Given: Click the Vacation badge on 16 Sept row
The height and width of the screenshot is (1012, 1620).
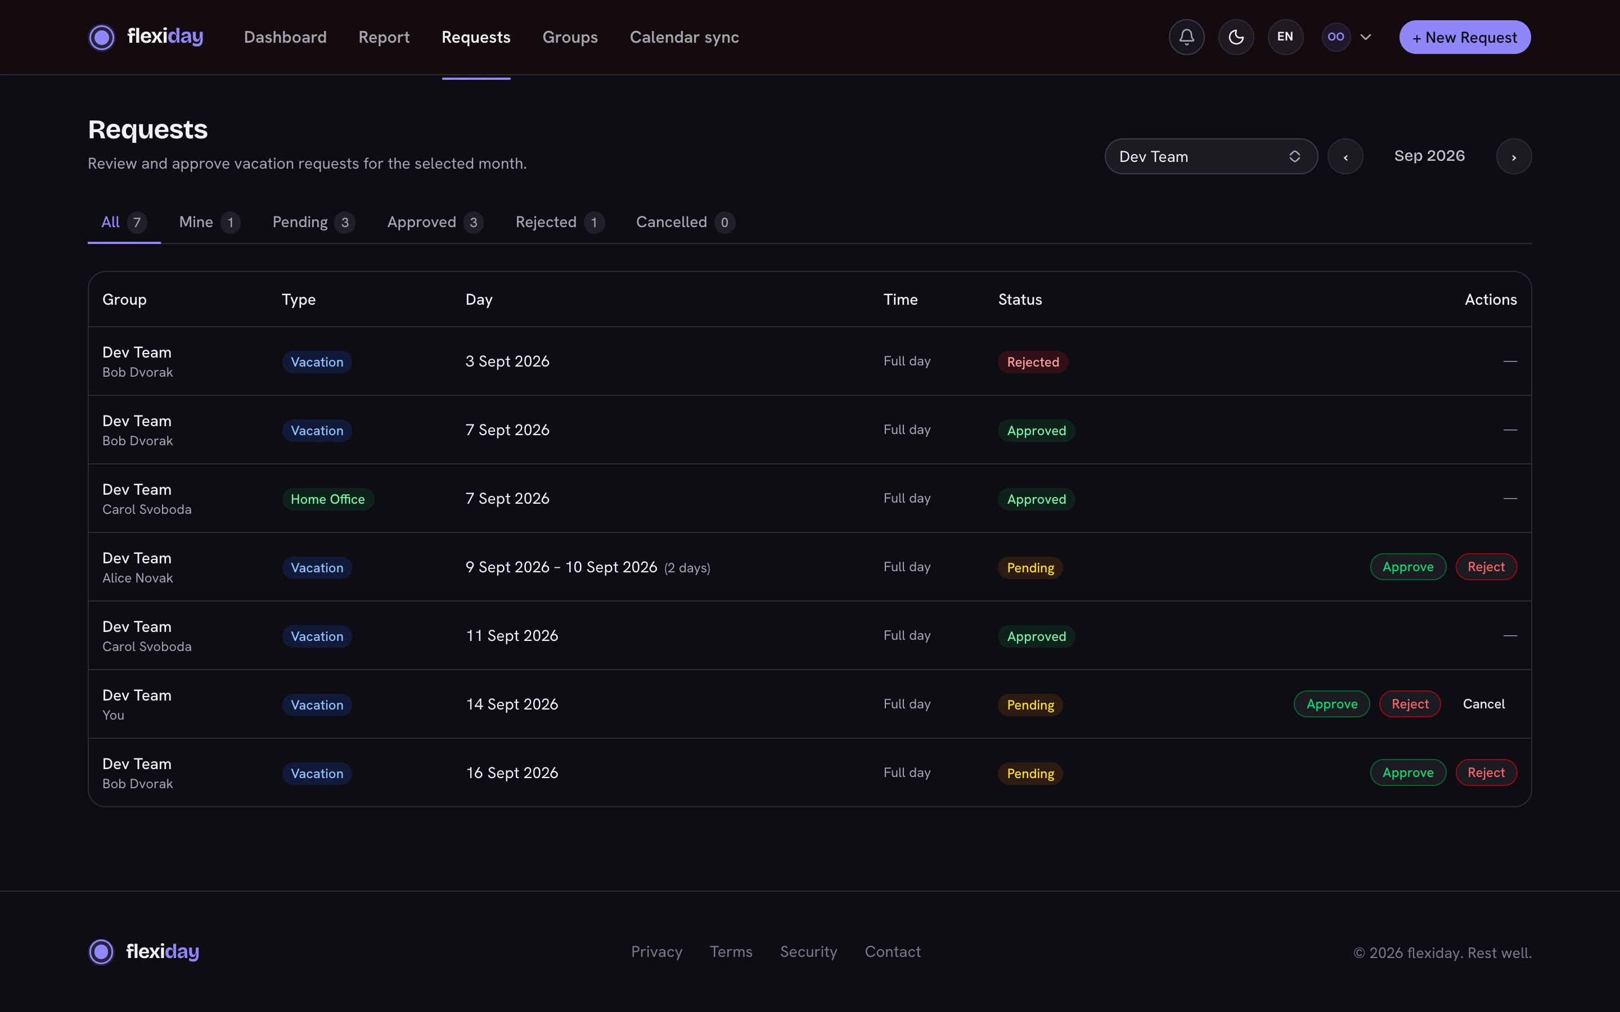Looking at the screenshot, I should 317,774.
